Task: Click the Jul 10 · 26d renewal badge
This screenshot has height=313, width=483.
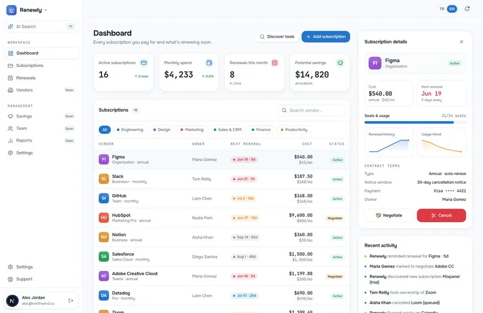Action: coord(245,295)
